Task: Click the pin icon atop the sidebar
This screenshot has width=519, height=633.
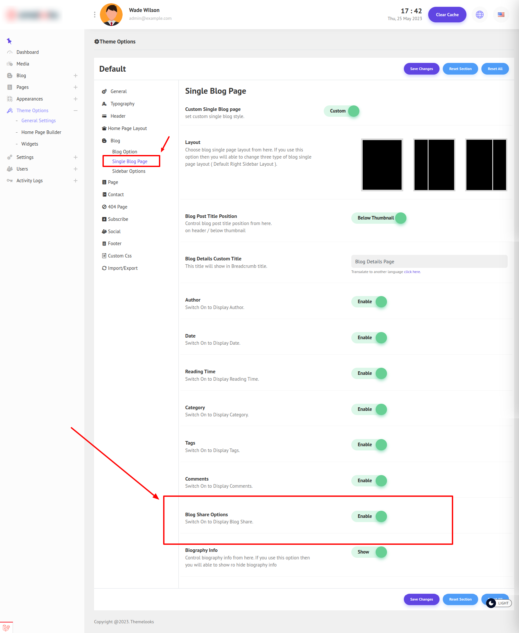Action: click(9, 41)
